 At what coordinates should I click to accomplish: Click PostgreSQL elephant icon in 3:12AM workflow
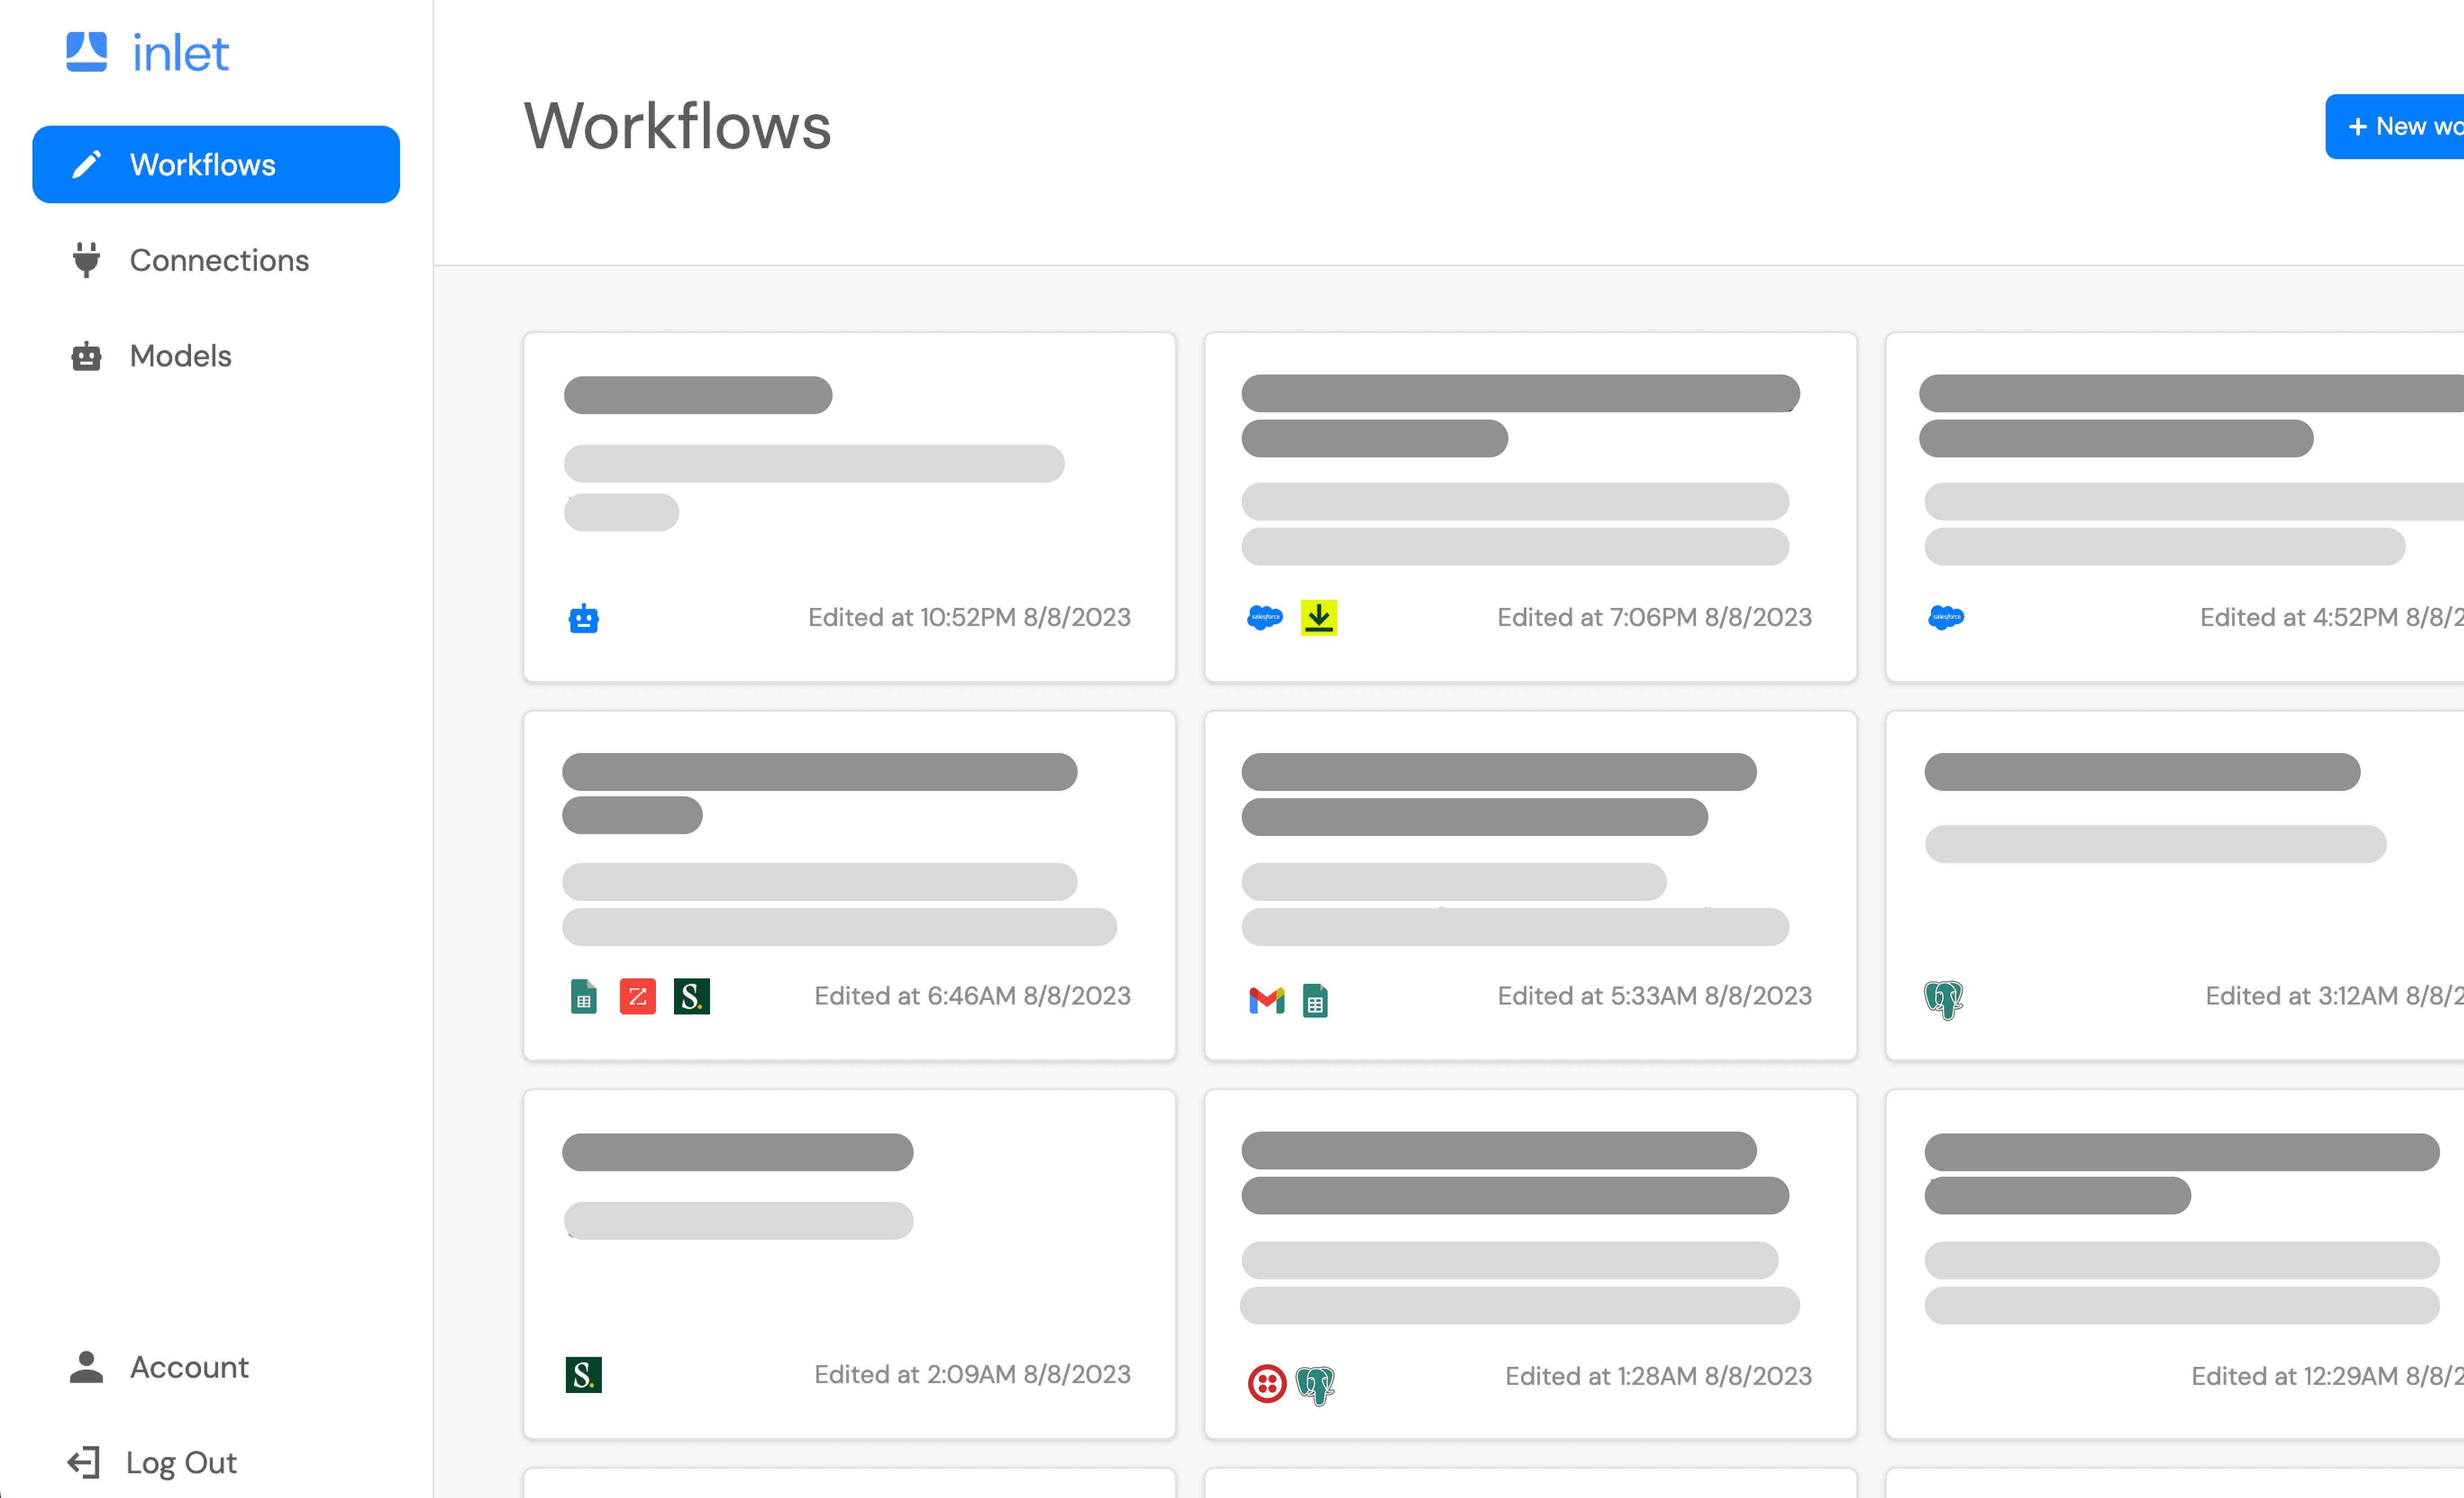tap(1944, 998)
